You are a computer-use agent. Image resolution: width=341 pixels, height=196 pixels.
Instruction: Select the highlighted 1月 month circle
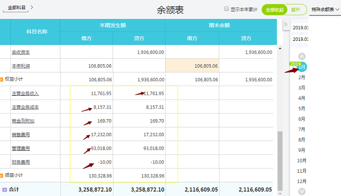[302, 67]
